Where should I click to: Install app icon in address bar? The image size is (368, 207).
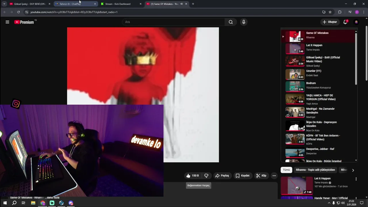point(324,12)
